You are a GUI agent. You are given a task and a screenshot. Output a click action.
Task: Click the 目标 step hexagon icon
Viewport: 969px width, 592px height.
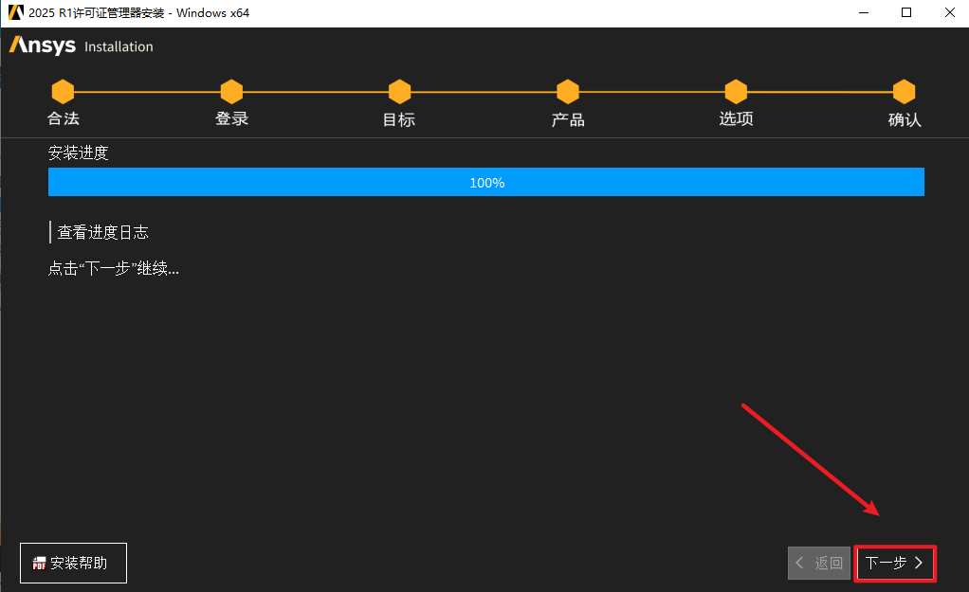pyautogui.click(x=400, y=92)
